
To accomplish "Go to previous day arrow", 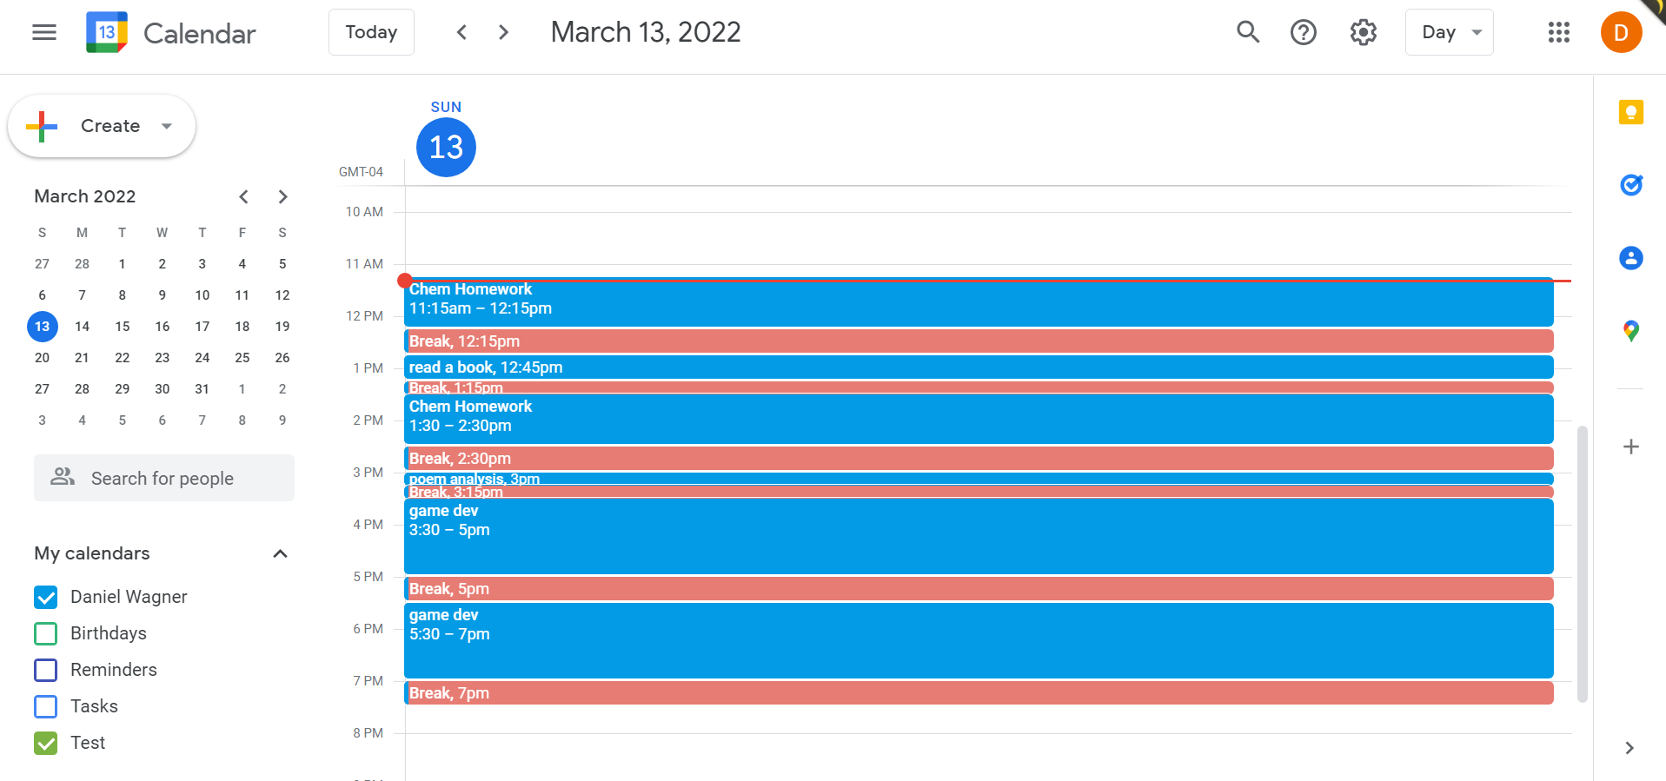I will (461, 32).
